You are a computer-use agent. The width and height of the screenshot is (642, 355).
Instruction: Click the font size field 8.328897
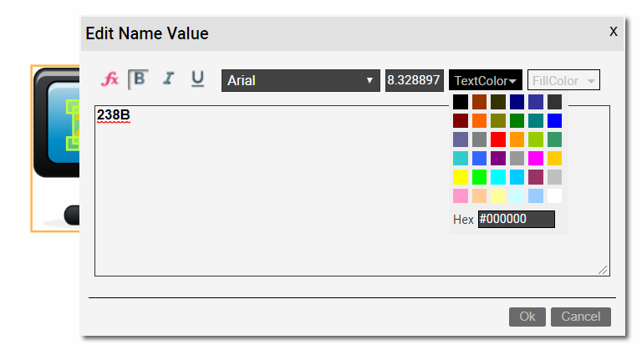414,80
